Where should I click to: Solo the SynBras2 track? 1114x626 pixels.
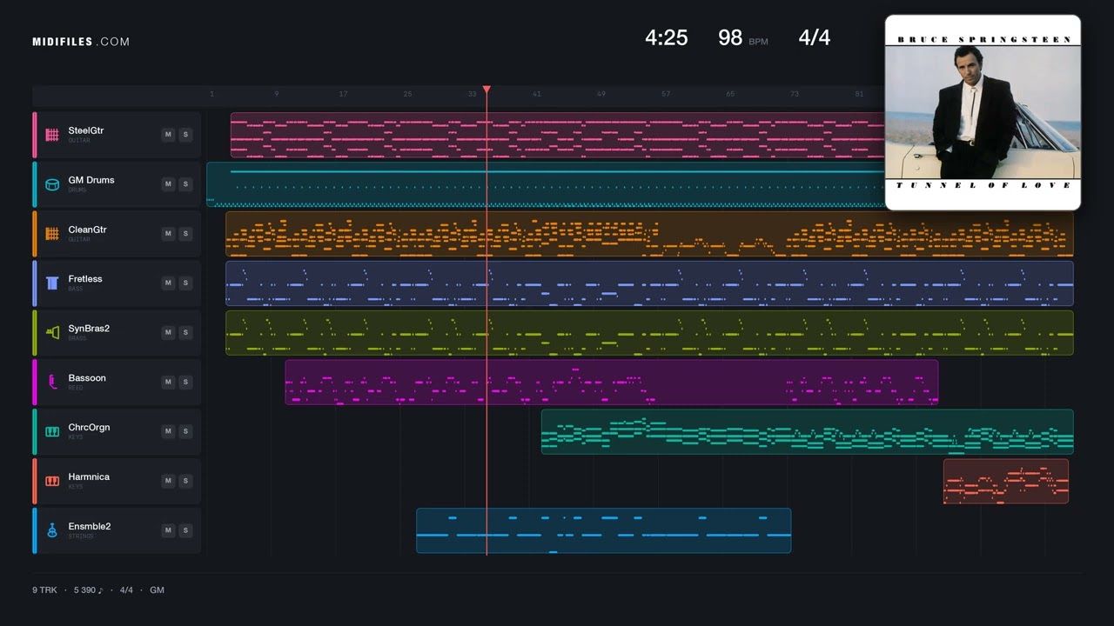(185, 333)
